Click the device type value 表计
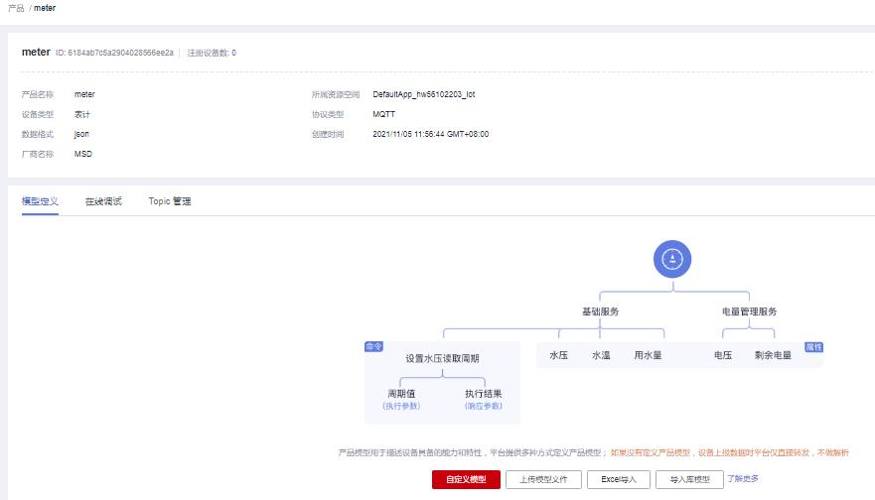Image resolution: width=875 pixels, height=500 pixels. pyautogui.click(x=82, y=114)
